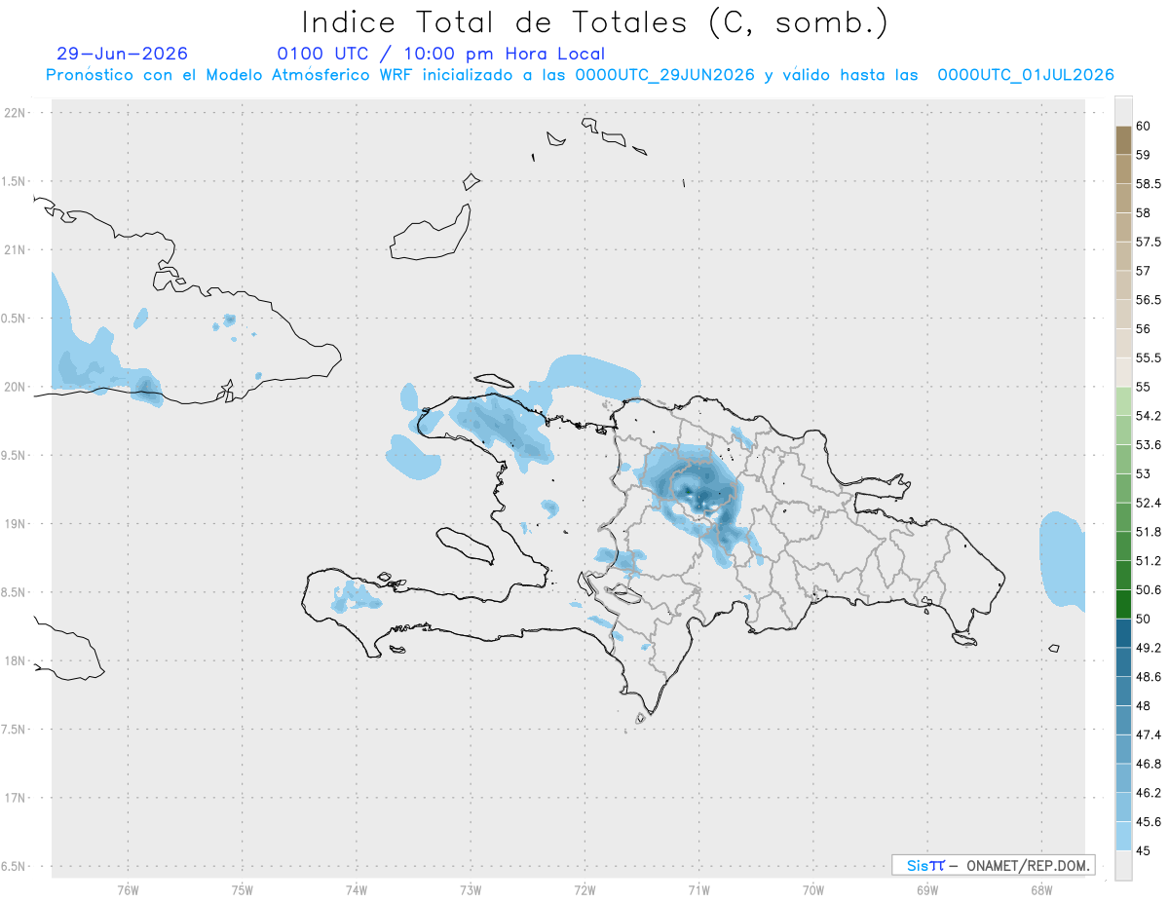Viewport: 1169px width, 903px height.
Task: Click the "69W" longitude label
Action: pos(927,890)
